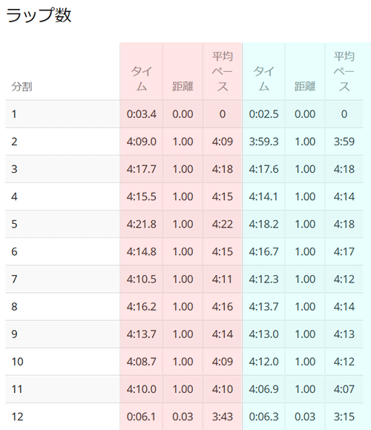Viewport: 371px width, 430px height.
Task: Click the 4:11 average pace cell
Action: tap(223, 279)
